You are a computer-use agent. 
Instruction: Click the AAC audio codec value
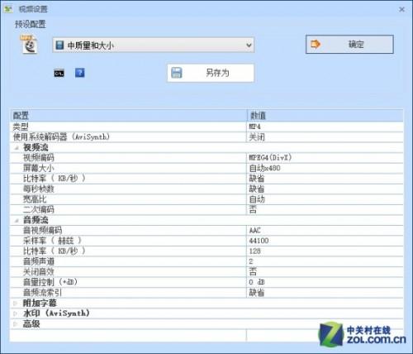coord(254,231)
